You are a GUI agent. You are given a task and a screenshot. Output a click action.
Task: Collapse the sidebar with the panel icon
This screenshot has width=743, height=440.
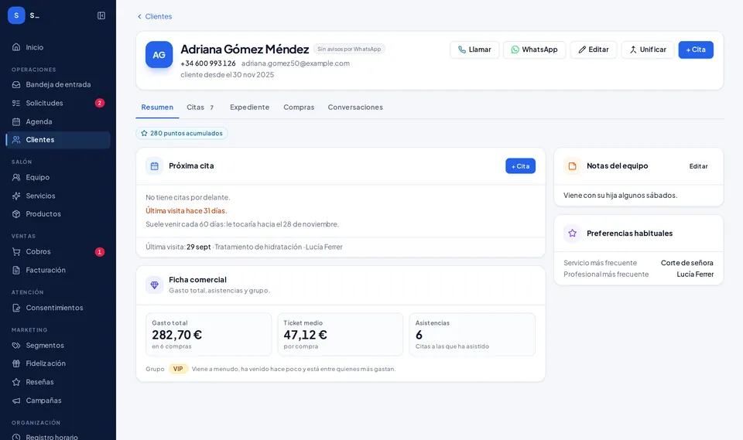point(101,15)
